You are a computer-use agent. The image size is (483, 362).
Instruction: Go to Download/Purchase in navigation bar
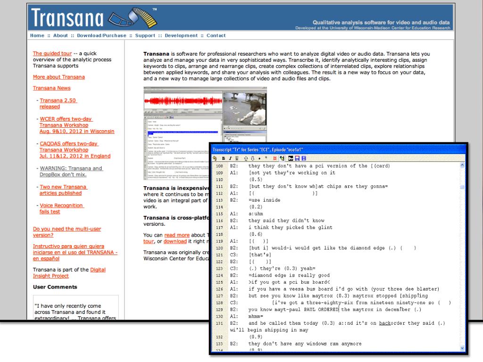102,35
